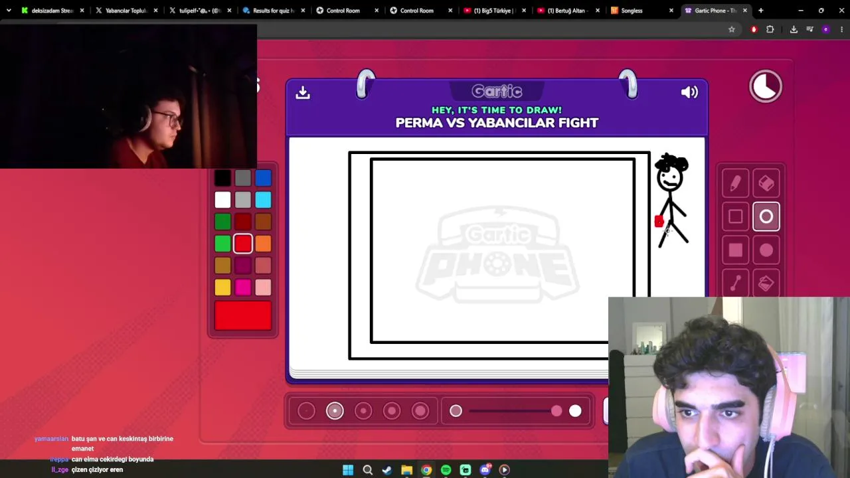Pick the dark gray color swatch
Image resolution: width=850 pixels, height=478 pixels.
[x=243, y=178]
